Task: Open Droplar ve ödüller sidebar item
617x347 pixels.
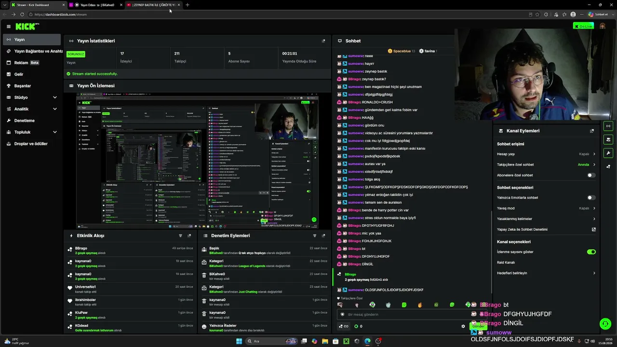Action: click(32, 144)
